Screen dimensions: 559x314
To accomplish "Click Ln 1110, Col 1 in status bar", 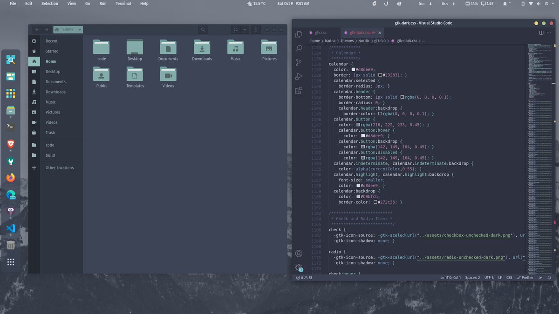I will pos(450,278).
